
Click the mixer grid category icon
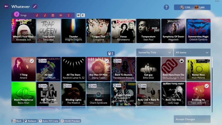click(x=53, y=15)
